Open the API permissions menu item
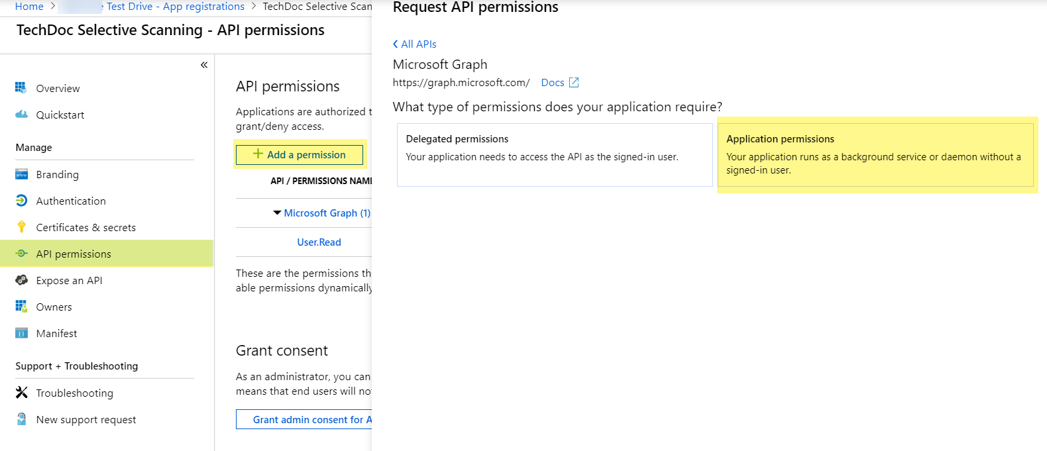This screenshot has height=451, width=1047. point(74,254)
